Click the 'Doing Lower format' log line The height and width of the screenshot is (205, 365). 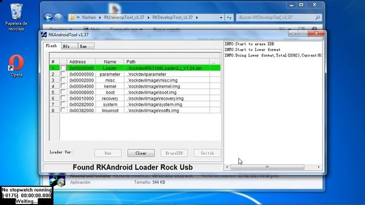pos(273,55)
